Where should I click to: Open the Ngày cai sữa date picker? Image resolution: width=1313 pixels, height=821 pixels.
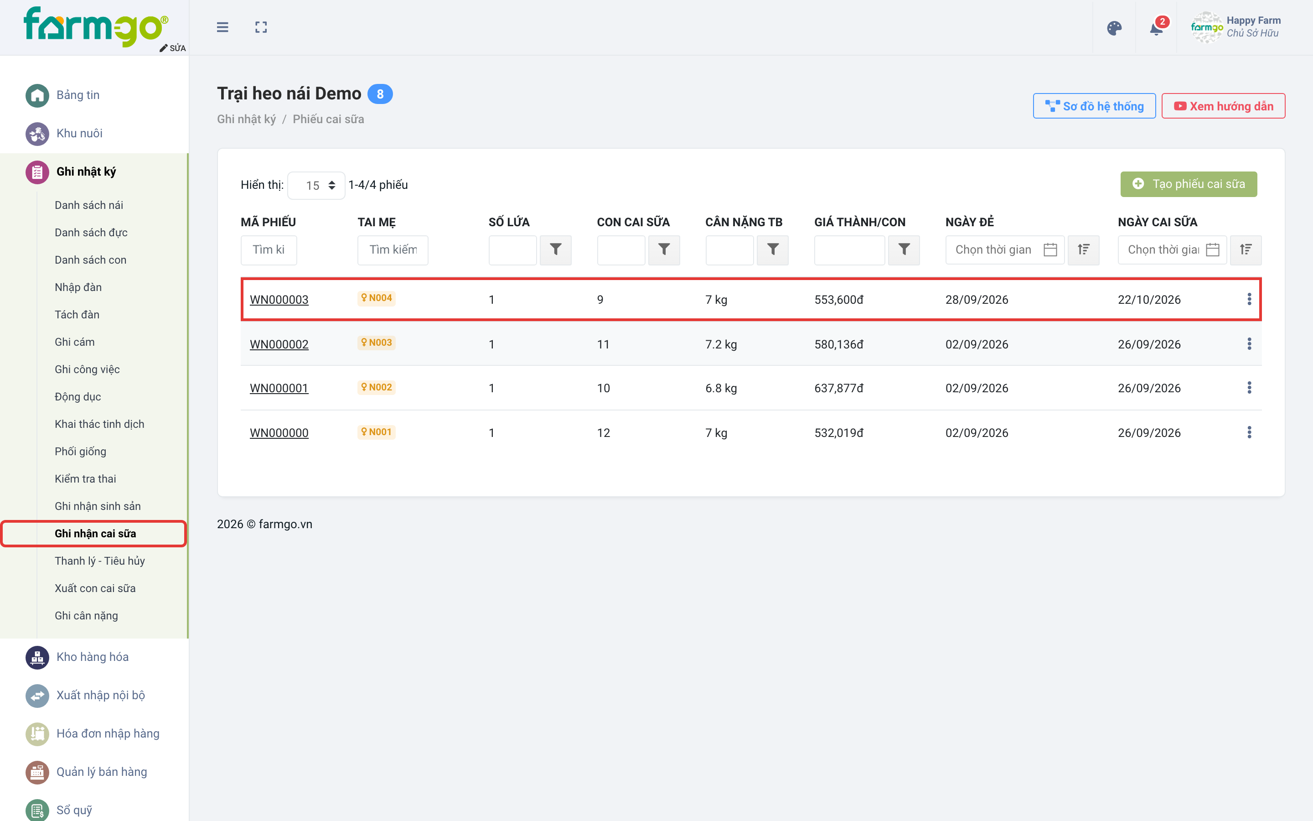[1172, 250]
